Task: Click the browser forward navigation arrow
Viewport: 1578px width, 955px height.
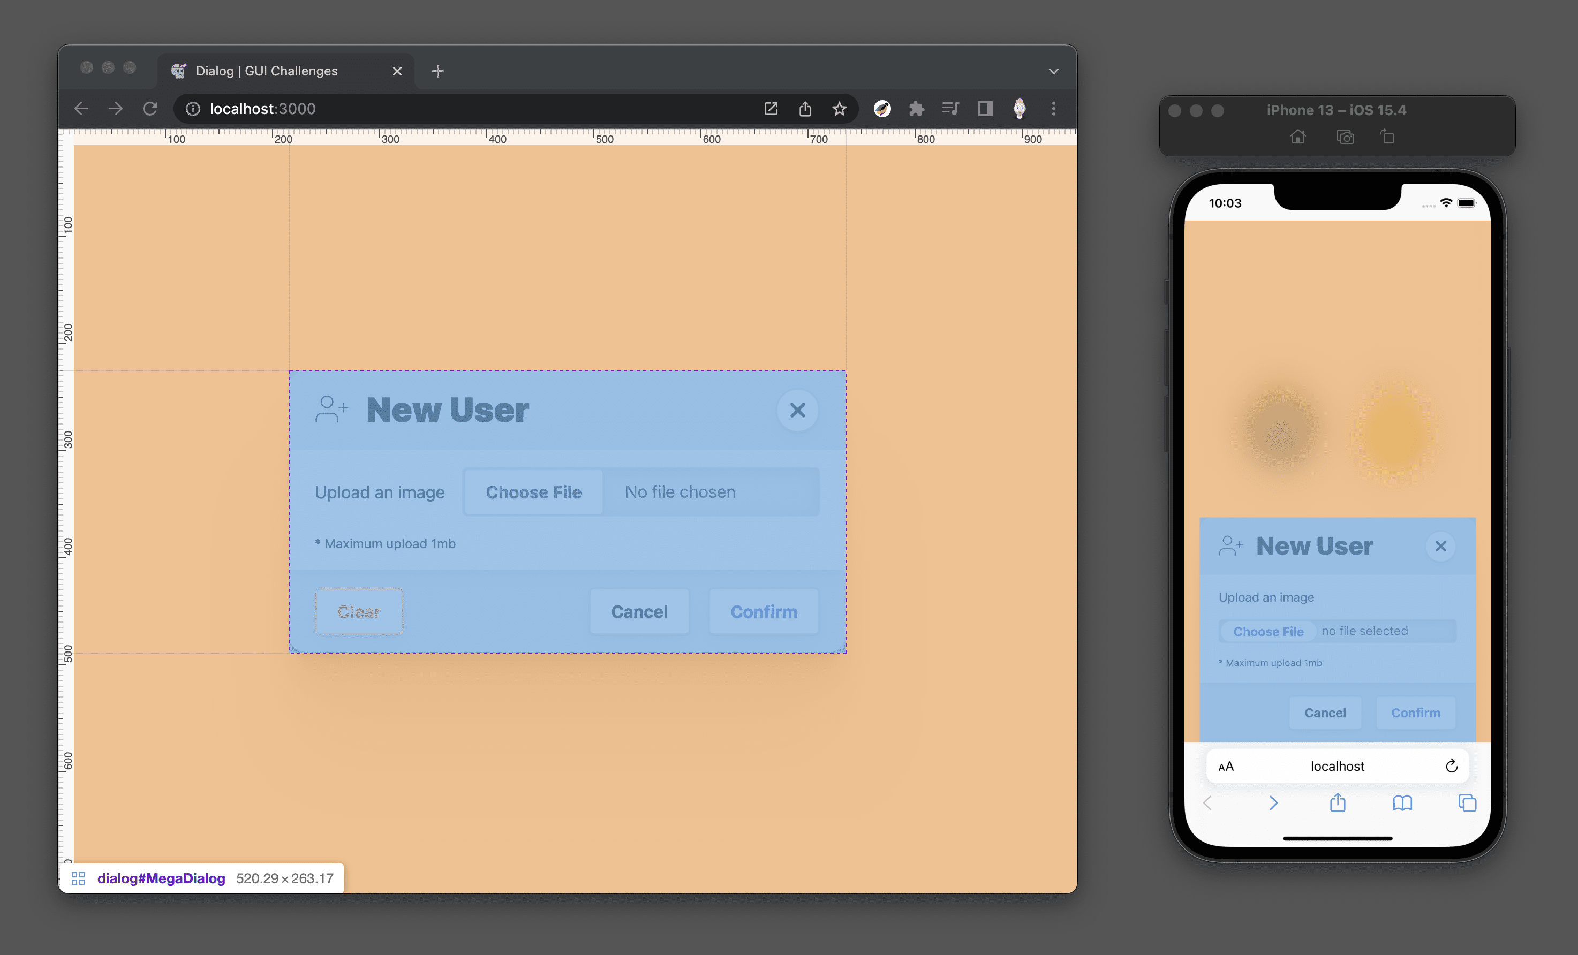Action: click(116, 108)
